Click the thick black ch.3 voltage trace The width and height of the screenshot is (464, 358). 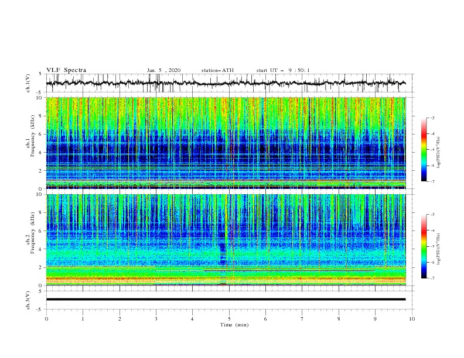[x=226, y=300]
